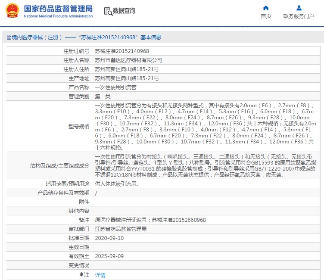Click the 注册证编号 label
The height and width of the screenshot is (280, 324).
pos(76,51)
